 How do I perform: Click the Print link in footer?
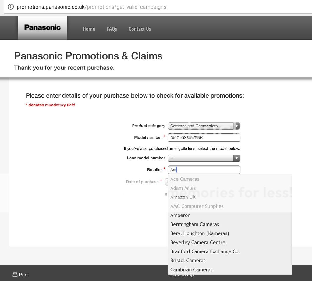(x=24, y=275)
